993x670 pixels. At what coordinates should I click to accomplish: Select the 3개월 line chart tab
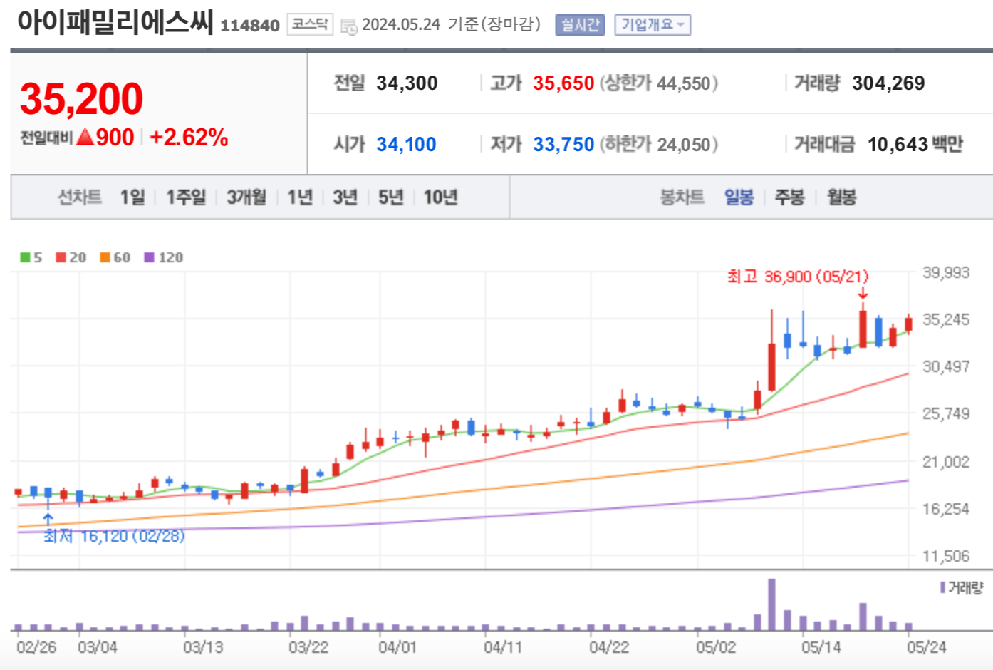(246, 197)
